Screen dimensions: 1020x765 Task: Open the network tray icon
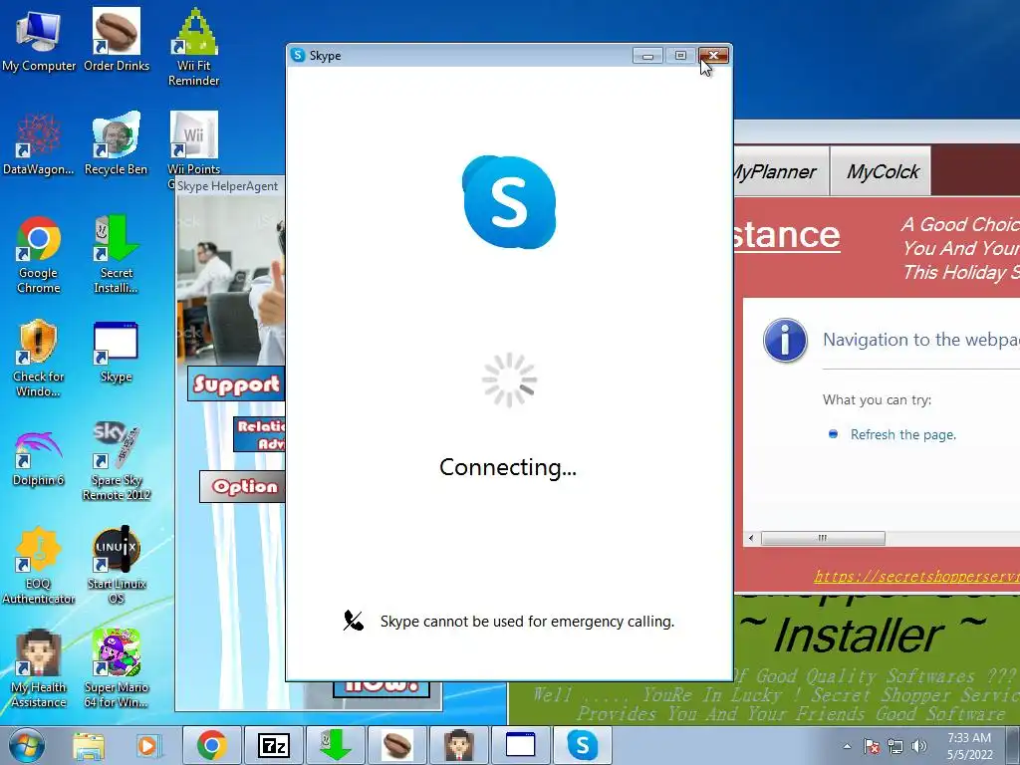tap(895, 746)
